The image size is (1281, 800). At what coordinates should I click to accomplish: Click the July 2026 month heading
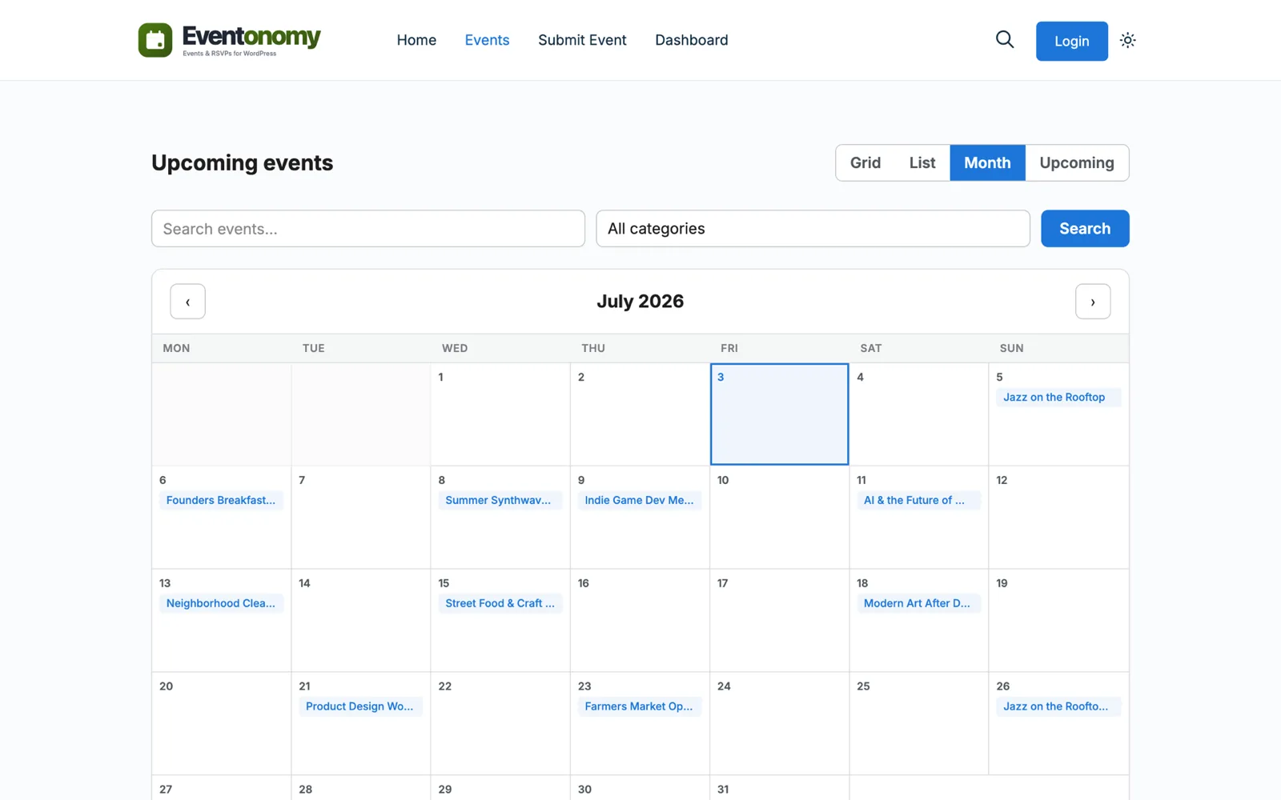[640, 302]
